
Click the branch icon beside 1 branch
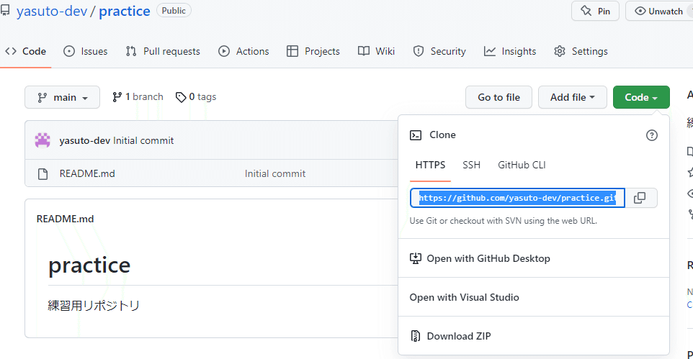(117, 97)
